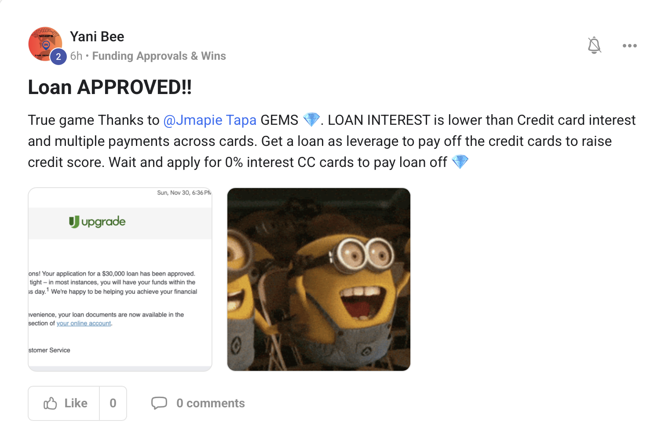Image resolution: width=672 pixels, height=435 pixels.
Task: Open the Funding Approvals & Wins category
Action: click(x=159, y=56)
